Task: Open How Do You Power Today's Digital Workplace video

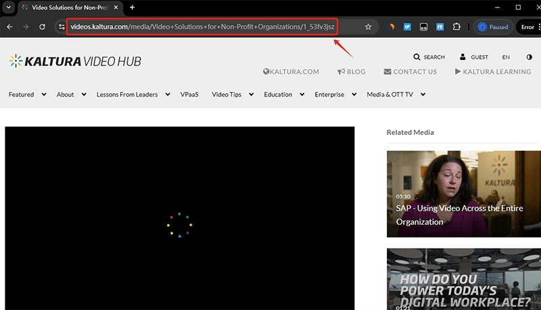Action: [464, 279]
